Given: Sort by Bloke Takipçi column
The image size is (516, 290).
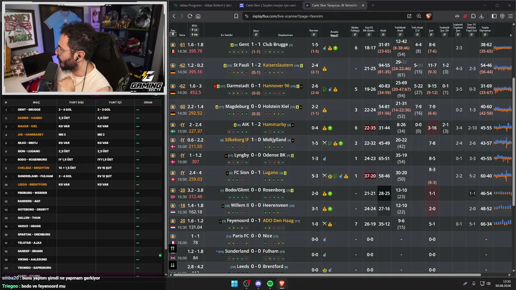Looking at the screenshot, I should tap(355, 35).
